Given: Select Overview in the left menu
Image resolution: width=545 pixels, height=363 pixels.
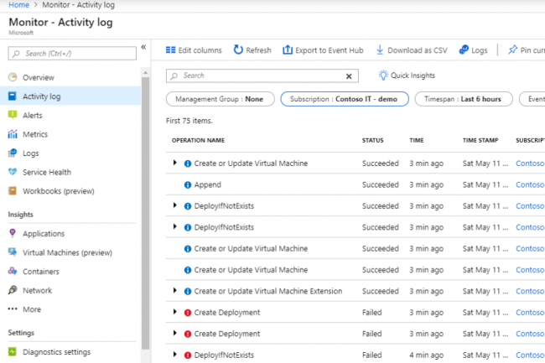Looking at the screenshot, I should click(x=38, y=77).
